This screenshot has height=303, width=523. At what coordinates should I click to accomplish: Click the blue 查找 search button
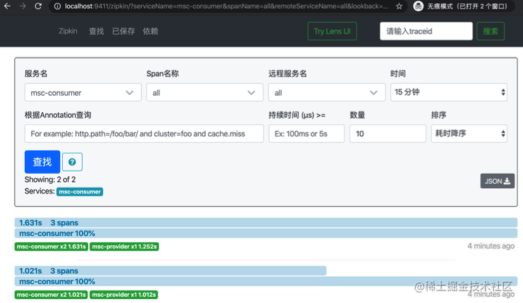43,162
